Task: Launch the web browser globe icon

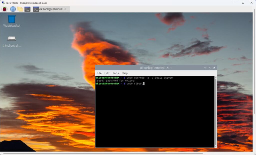Action: click(x=13, y=9)
